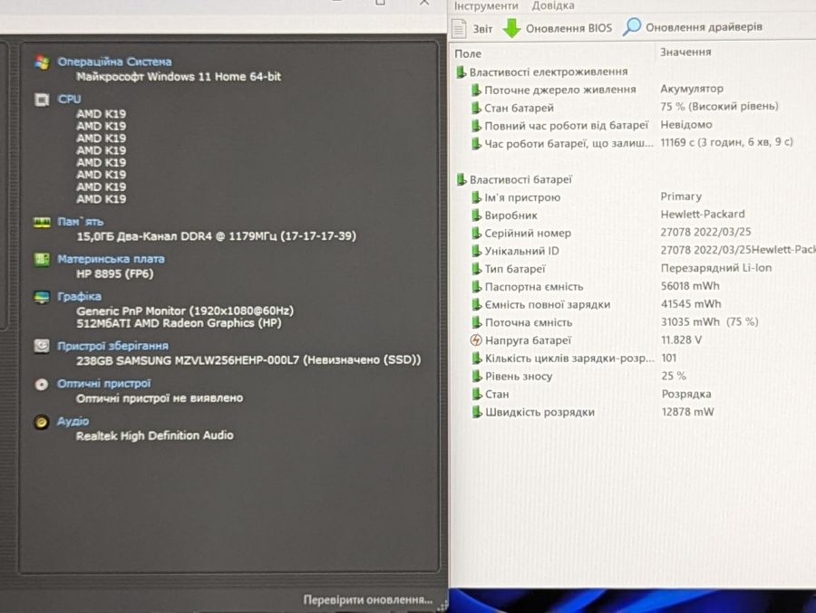Click the Тип батареї row icon
The height and width of the screenshot is (613, 816).
coord(476,269)
